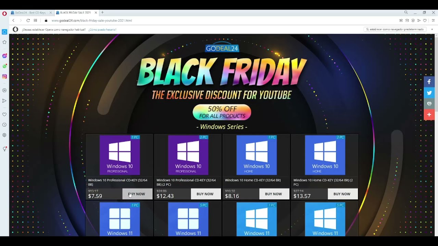Buy Now Windows 10 Home 1 PC
Screen dimensions: 438x246
(x=274, y=194)
